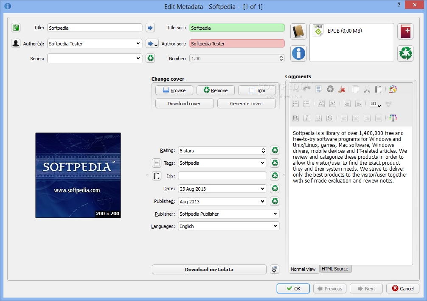
Task: Clear the Tags with its recycle icon
Action: click(275, 163)
